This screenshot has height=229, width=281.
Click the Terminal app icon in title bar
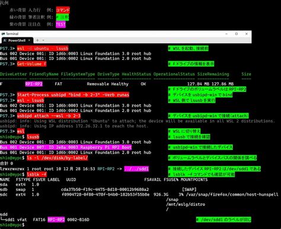[3, 34]
